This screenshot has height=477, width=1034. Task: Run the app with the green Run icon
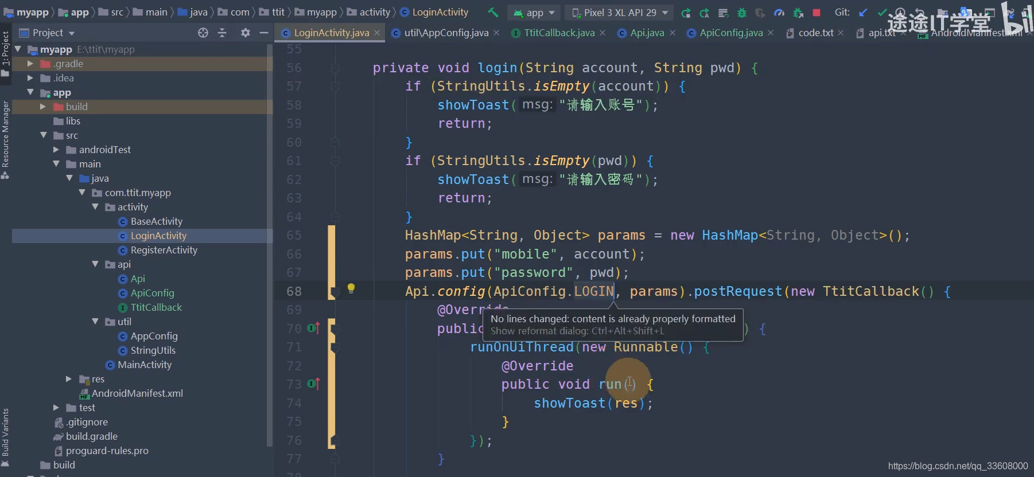coord(686,13)
